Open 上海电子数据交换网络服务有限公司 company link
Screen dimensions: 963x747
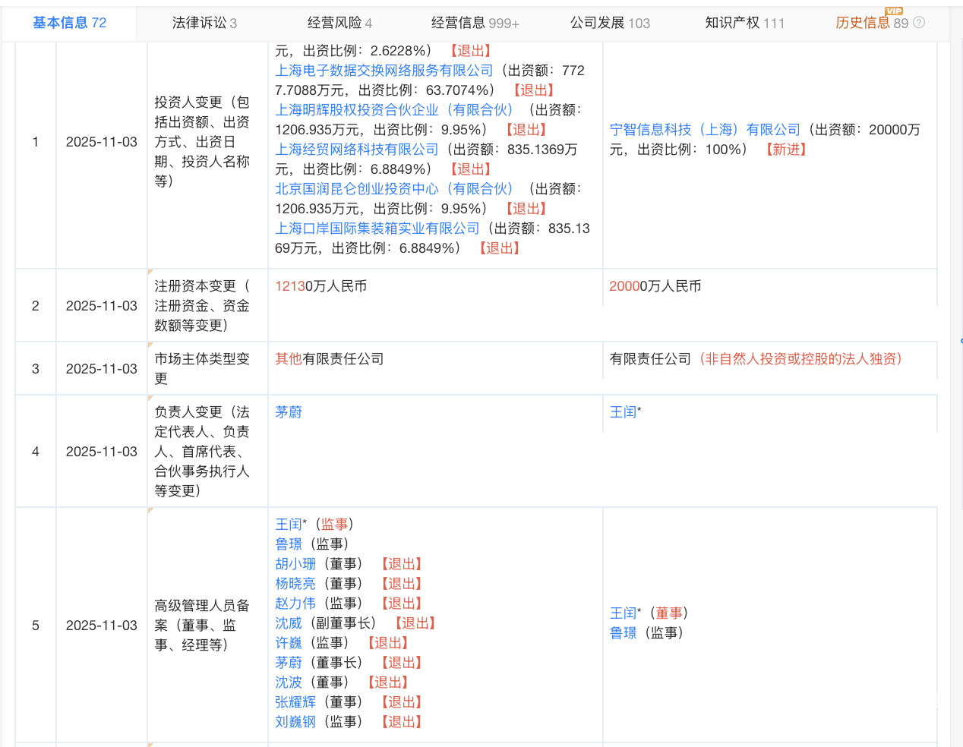tap(384, 70)
